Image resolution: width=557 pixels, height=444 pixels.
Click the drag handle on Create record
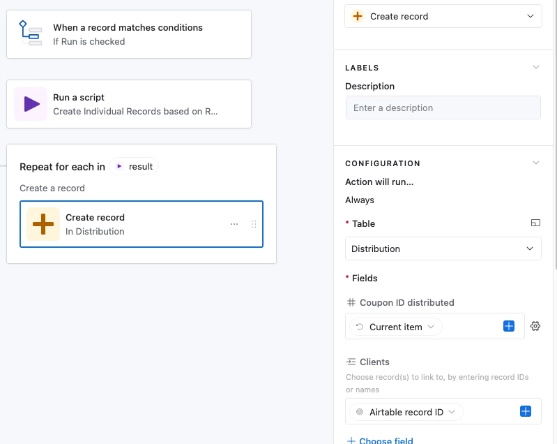(x=254, y=224)
